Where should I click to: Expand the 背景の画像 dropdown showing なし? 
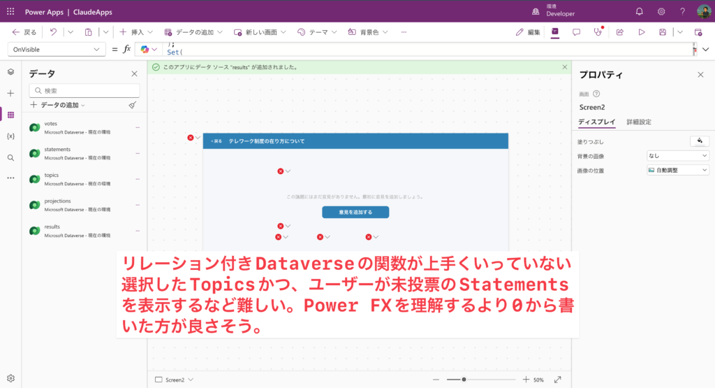[x=677, y=156]
